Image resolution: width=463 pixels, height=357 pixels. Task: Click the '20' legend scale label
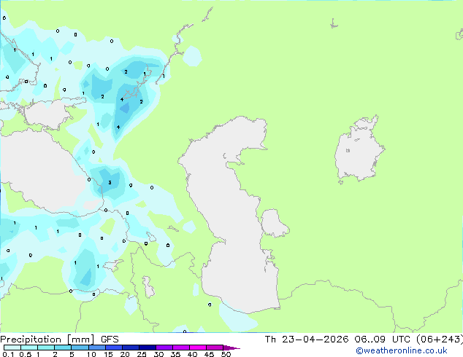pyautogui.click(x=125, y=354)
